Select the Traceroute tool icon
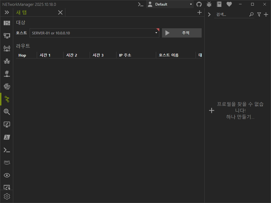This screenshot has width=271, height=203. [7, 99]
